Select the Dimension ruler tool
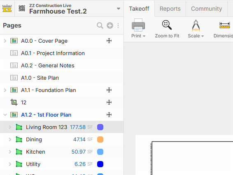The image size is (233, 175). 225,25
